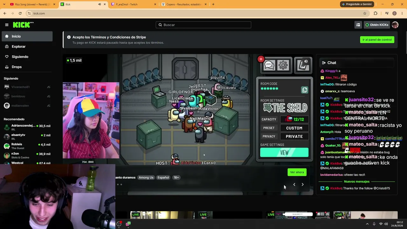Click the Pregúntale a Gemini button

356,4
